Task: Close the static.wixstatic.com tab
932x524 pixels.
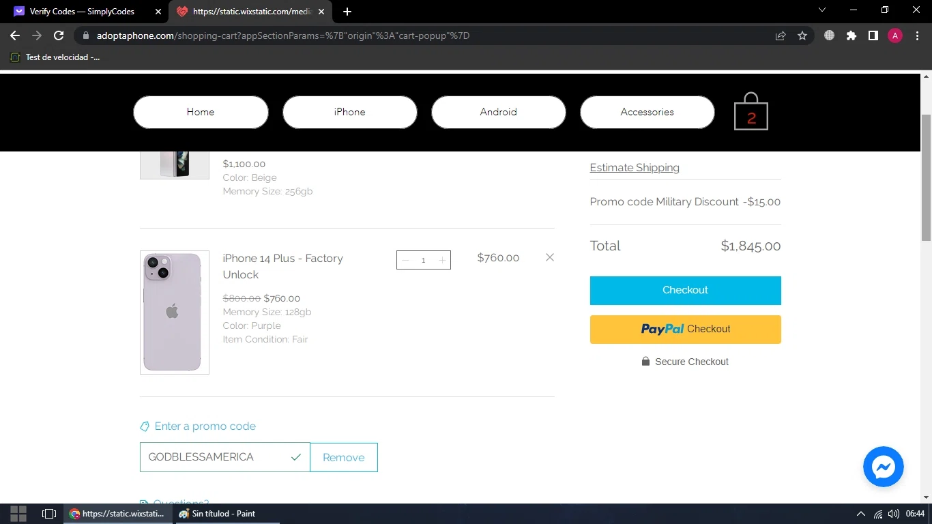Action: [x=321, y=12]
